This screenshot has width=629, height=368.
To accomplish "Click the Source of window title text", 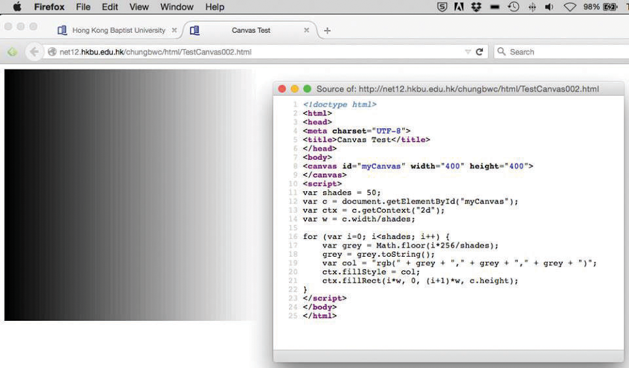I will pos(457,89).
